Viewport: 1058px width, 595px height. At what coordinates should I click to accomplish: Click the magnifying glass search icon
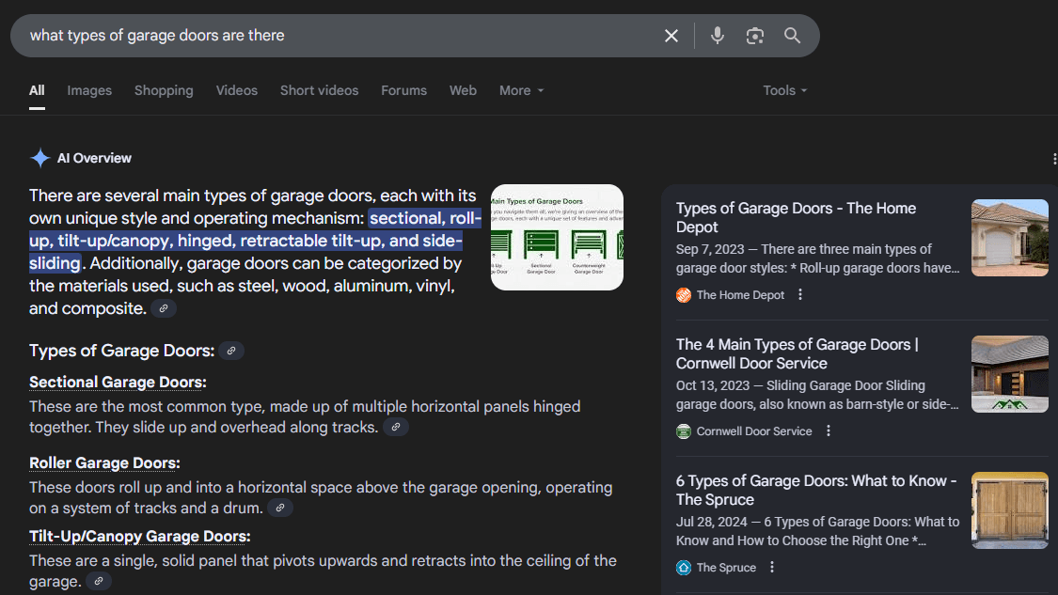pyautogui.click(x=793, y=36)
